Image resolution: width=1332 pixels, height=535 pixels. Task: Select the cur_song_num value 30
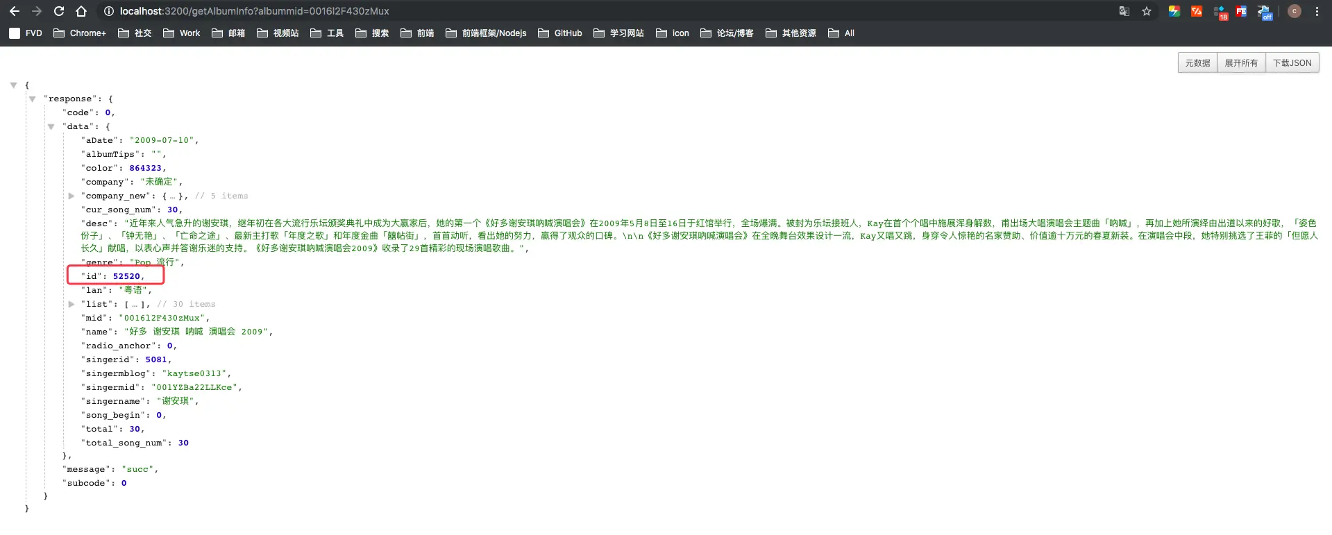pyautogui.click(x=172, y=210)
